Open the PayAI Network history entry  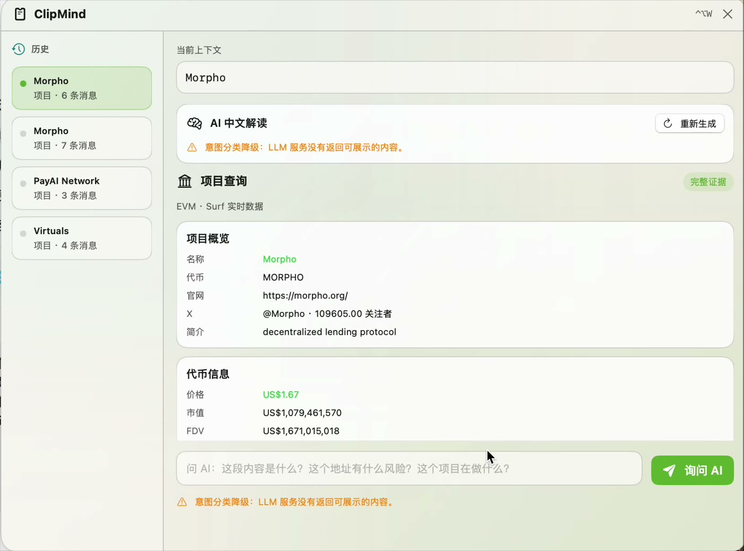[x=82, y=188]
